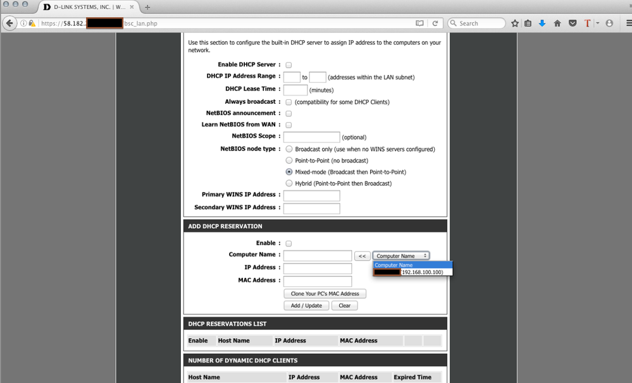Open the Downloads arrow icon

pos(542,23)
